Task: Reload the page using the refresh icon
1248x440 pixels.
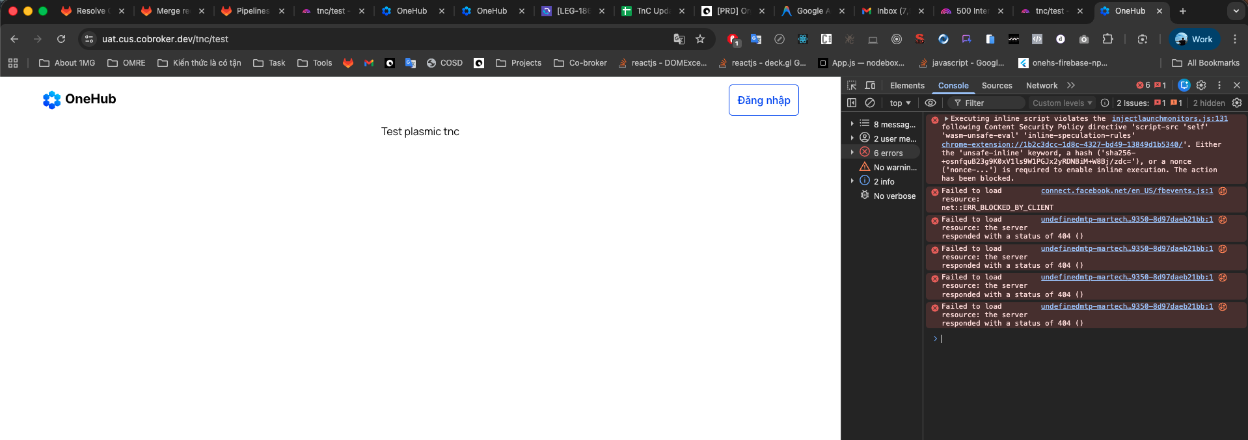Action: pyautogui.click(x=61, y=39)
